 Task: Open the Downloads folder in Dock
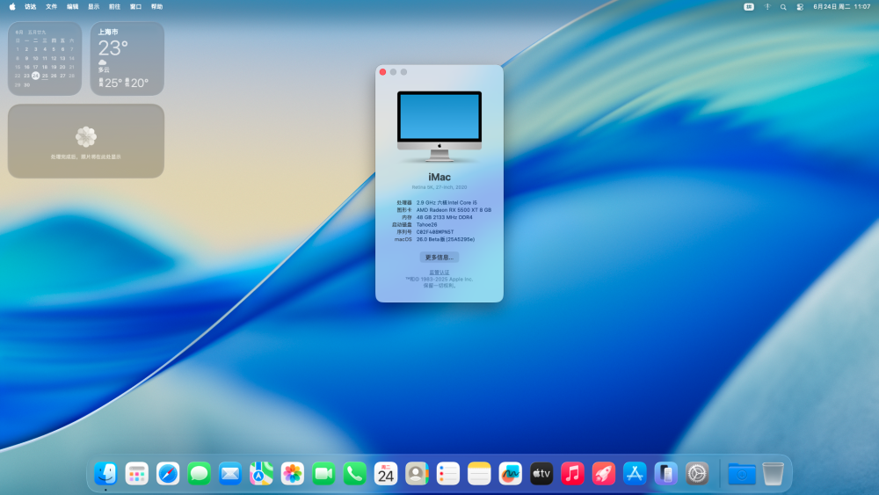742,474
